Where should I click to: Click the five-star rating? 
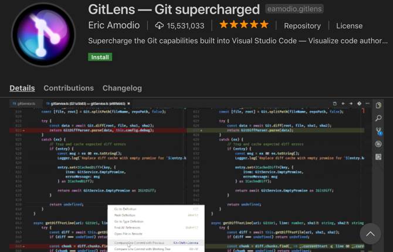click(x=243, y=25)
